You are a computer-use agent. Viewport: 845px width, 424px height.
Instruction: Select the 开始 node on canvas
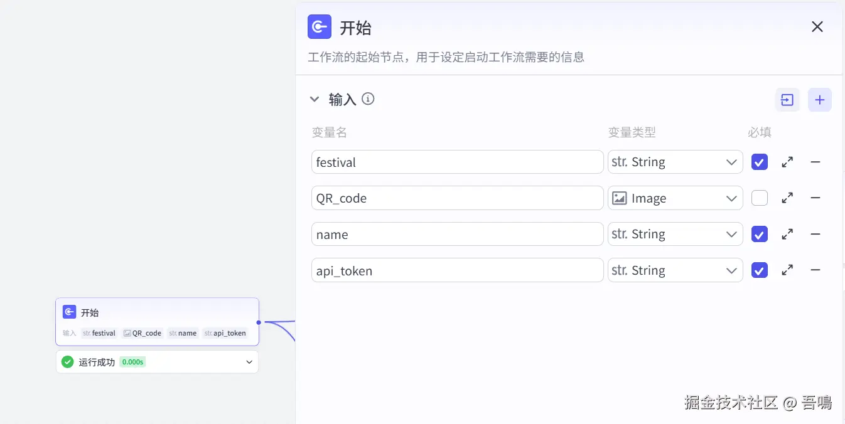[157, 313]
